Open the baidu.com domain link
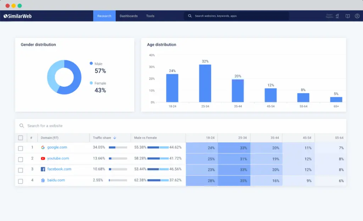363x221 pixels. (x=56, y=180)
